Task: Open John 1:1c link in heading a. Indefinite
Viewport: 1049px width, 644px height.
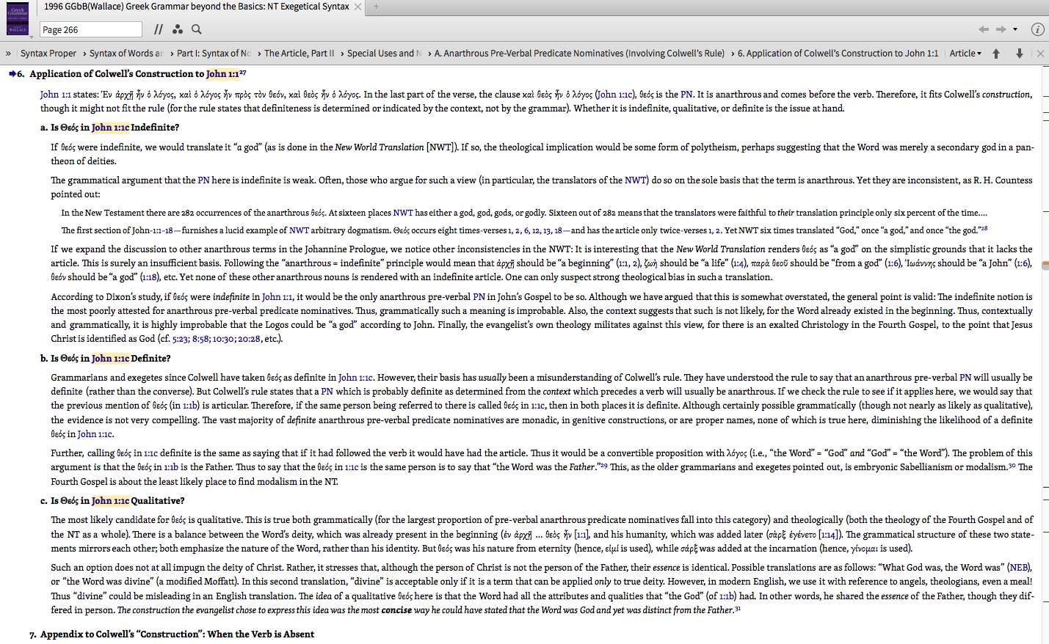Action: pos(110,128)
